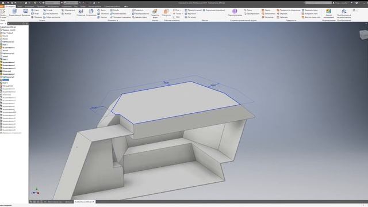The height and width of the screenshot is (207, 368).
Task: Open the Help icon in title bar
Action: point(356,3)
